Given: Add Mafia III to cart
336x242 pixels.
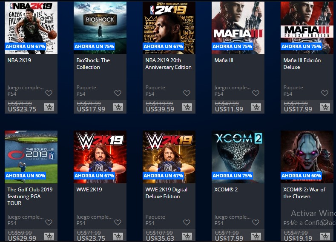Looking at the screenshot, I should (256, 107).
